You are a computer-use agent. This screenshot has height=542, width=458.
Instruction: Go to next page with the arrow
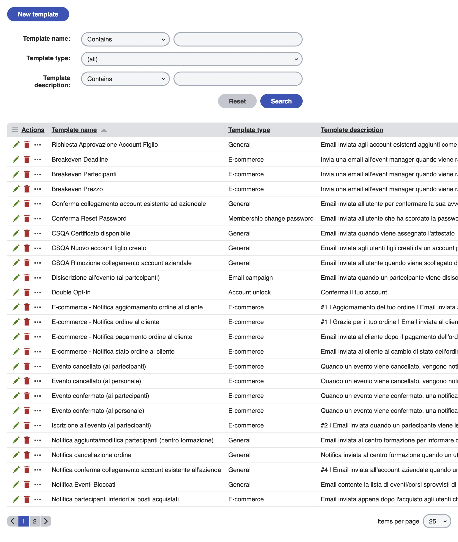tap(46, 521)
